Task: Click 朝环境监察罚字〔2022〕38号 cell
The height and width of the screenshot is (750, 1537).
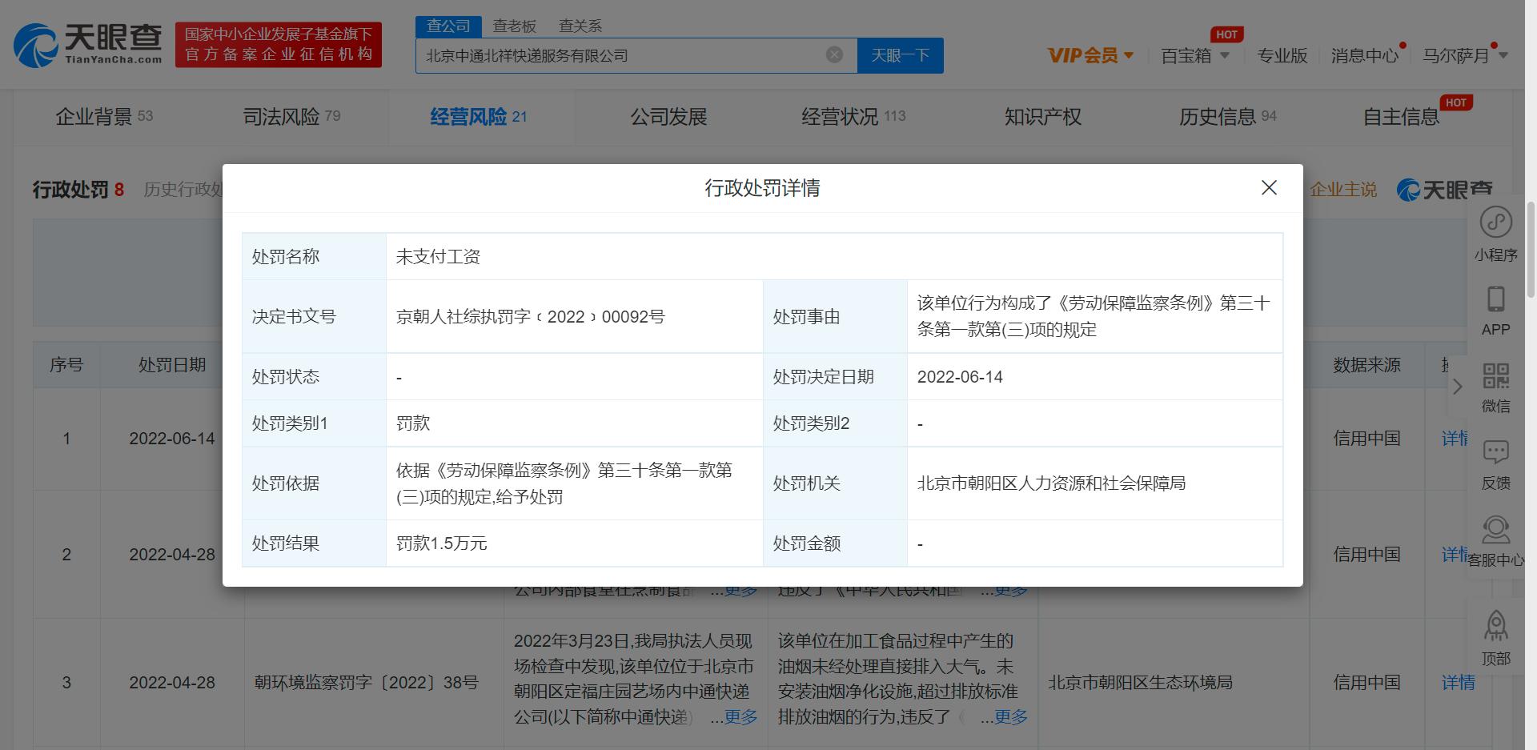Action: [366, 682]
